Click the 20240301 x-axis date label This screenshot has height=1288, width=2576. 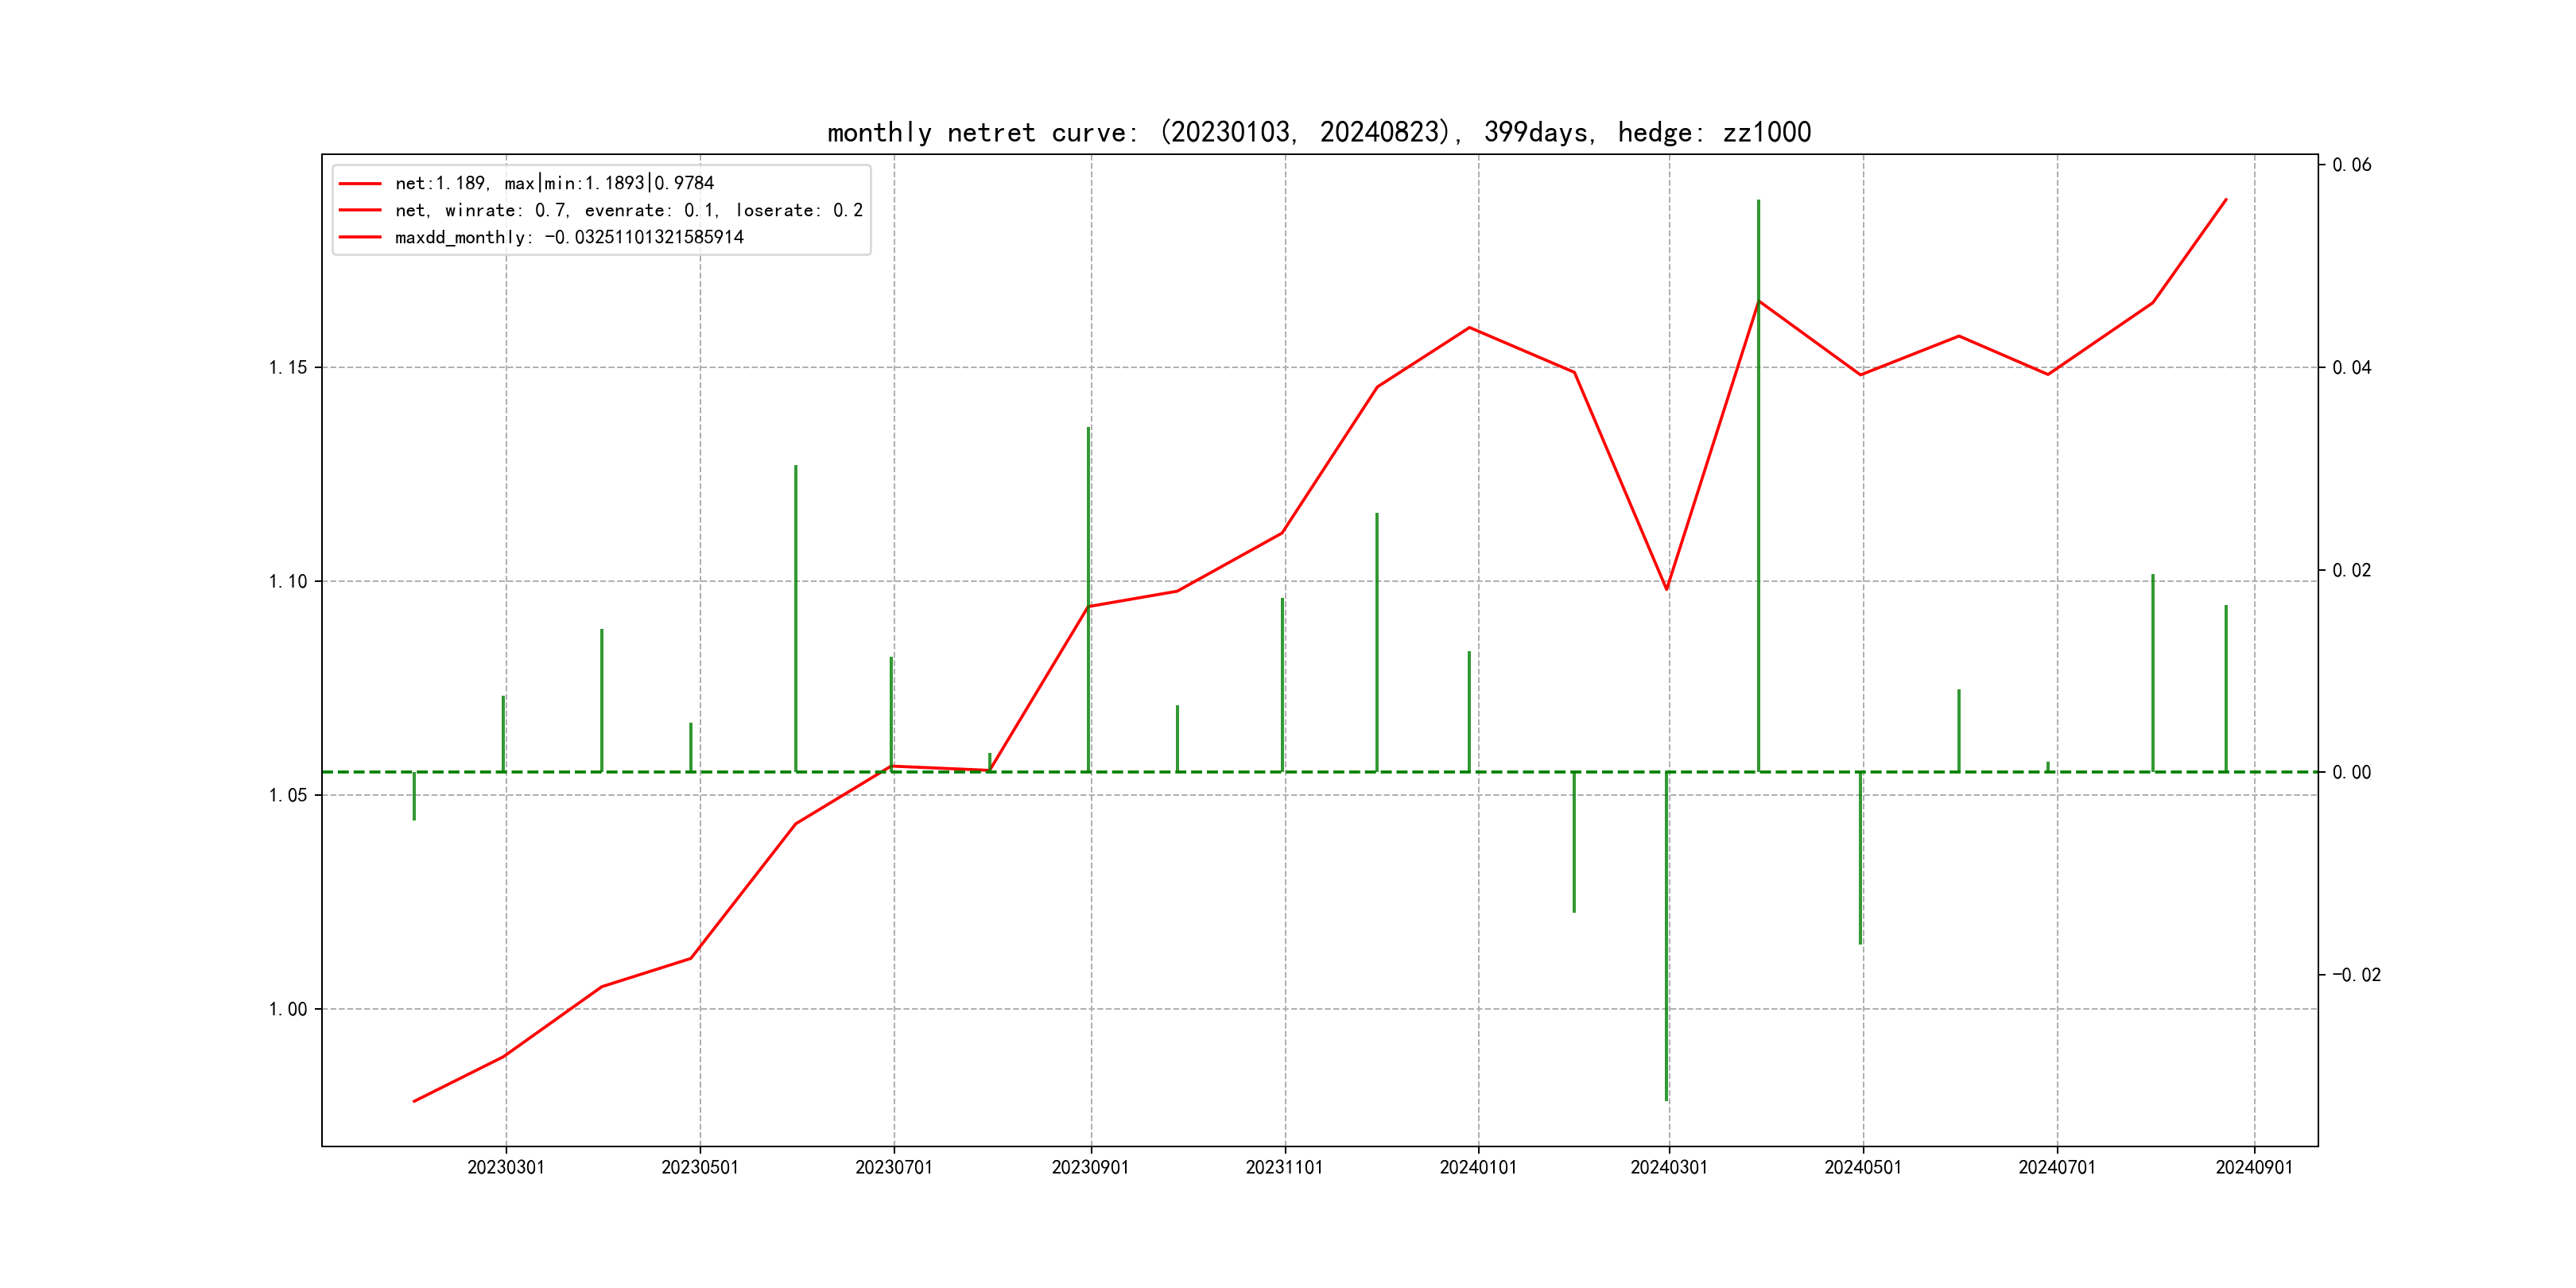(1669, 1167)
